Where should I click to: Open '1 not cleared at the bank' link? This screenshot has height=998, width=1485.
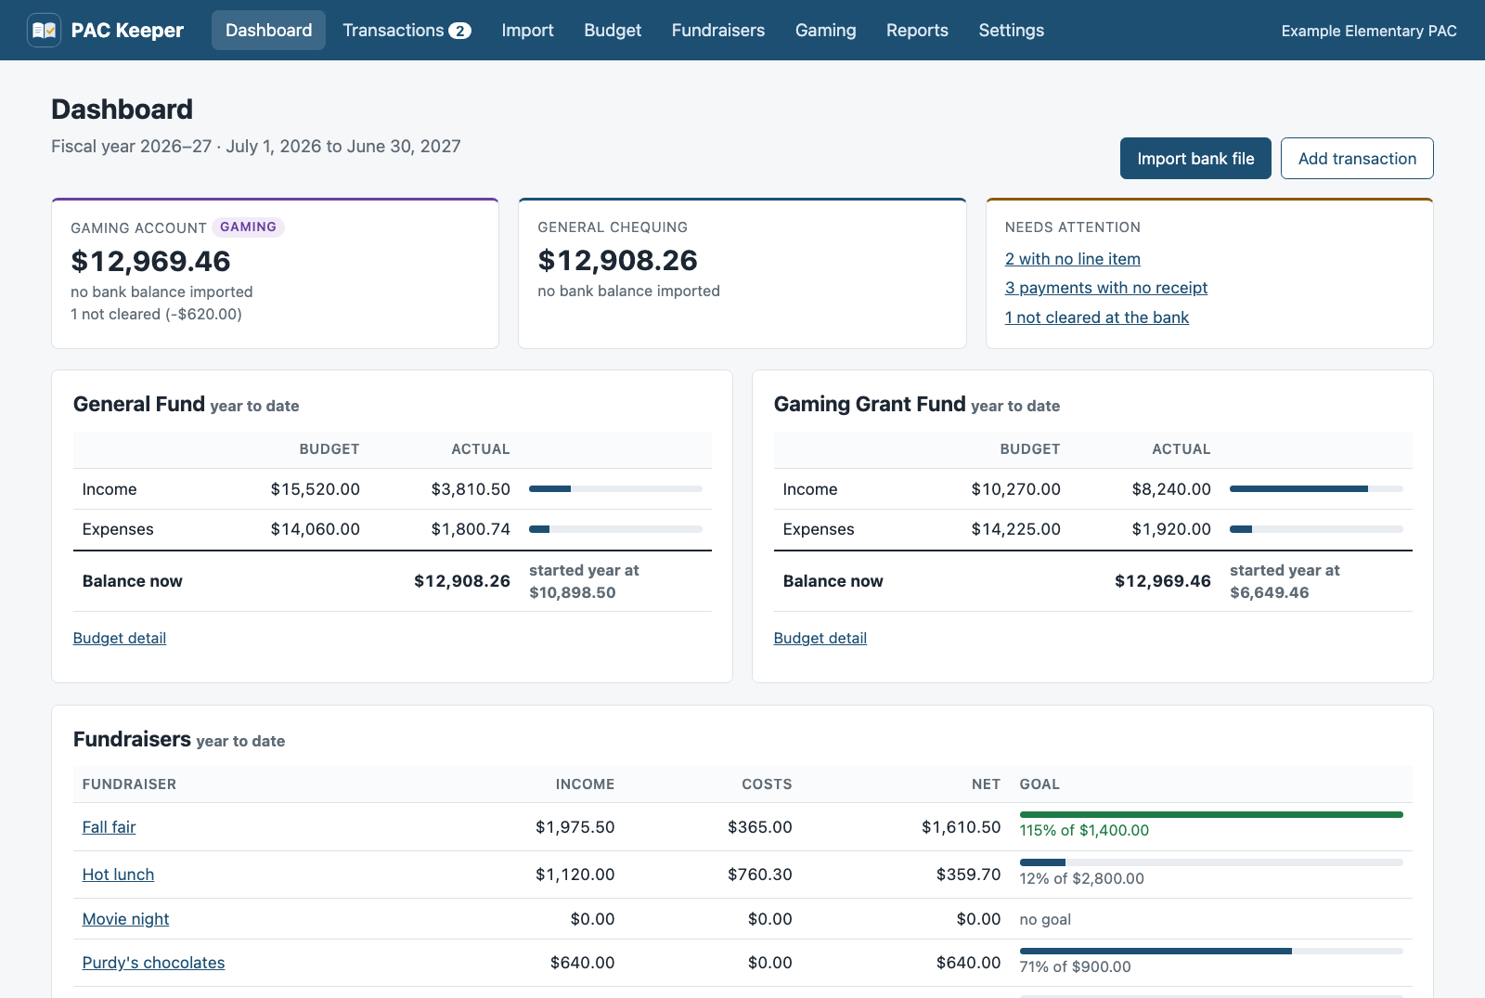click(1097, 318)
